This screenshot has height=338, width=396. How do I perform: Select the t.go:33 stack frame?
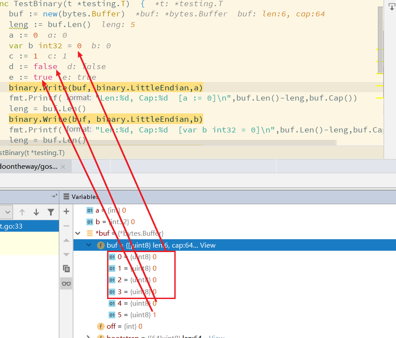tap(27, 226)
